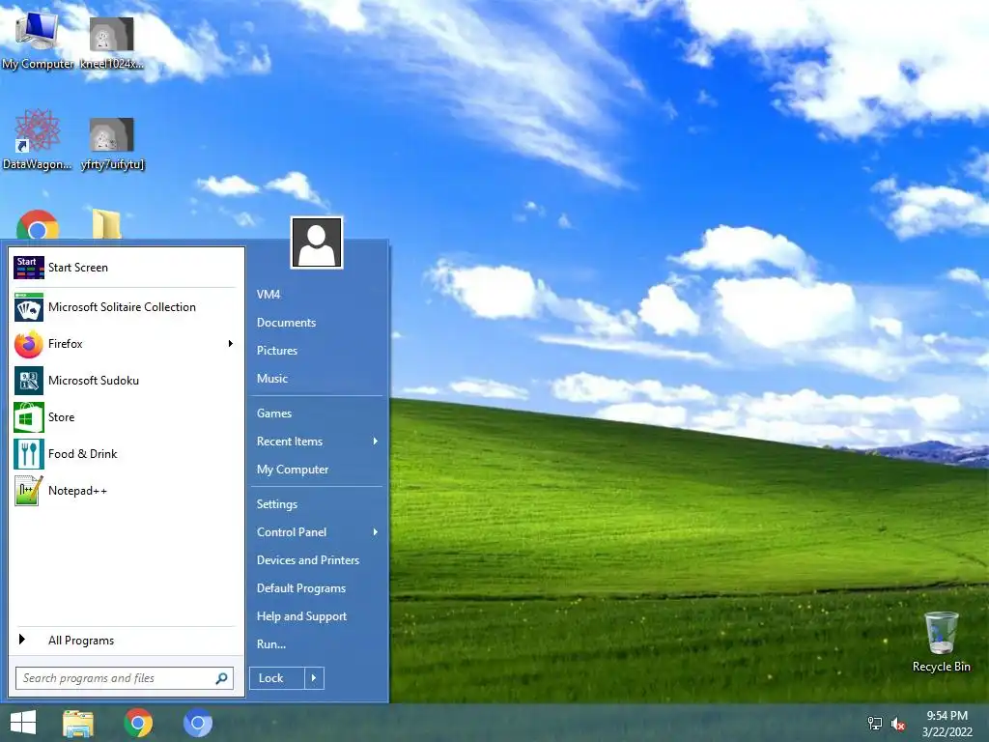
Task: Click Search programs and files field
Action: coord(125,678)
